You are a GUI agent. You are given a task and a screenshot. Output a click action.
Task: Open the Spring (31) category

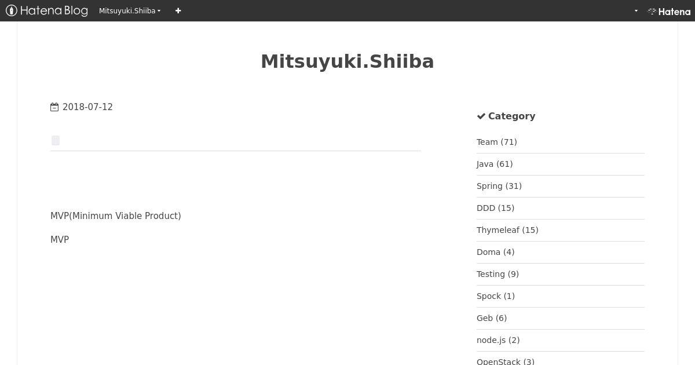[x=499, y=186]
